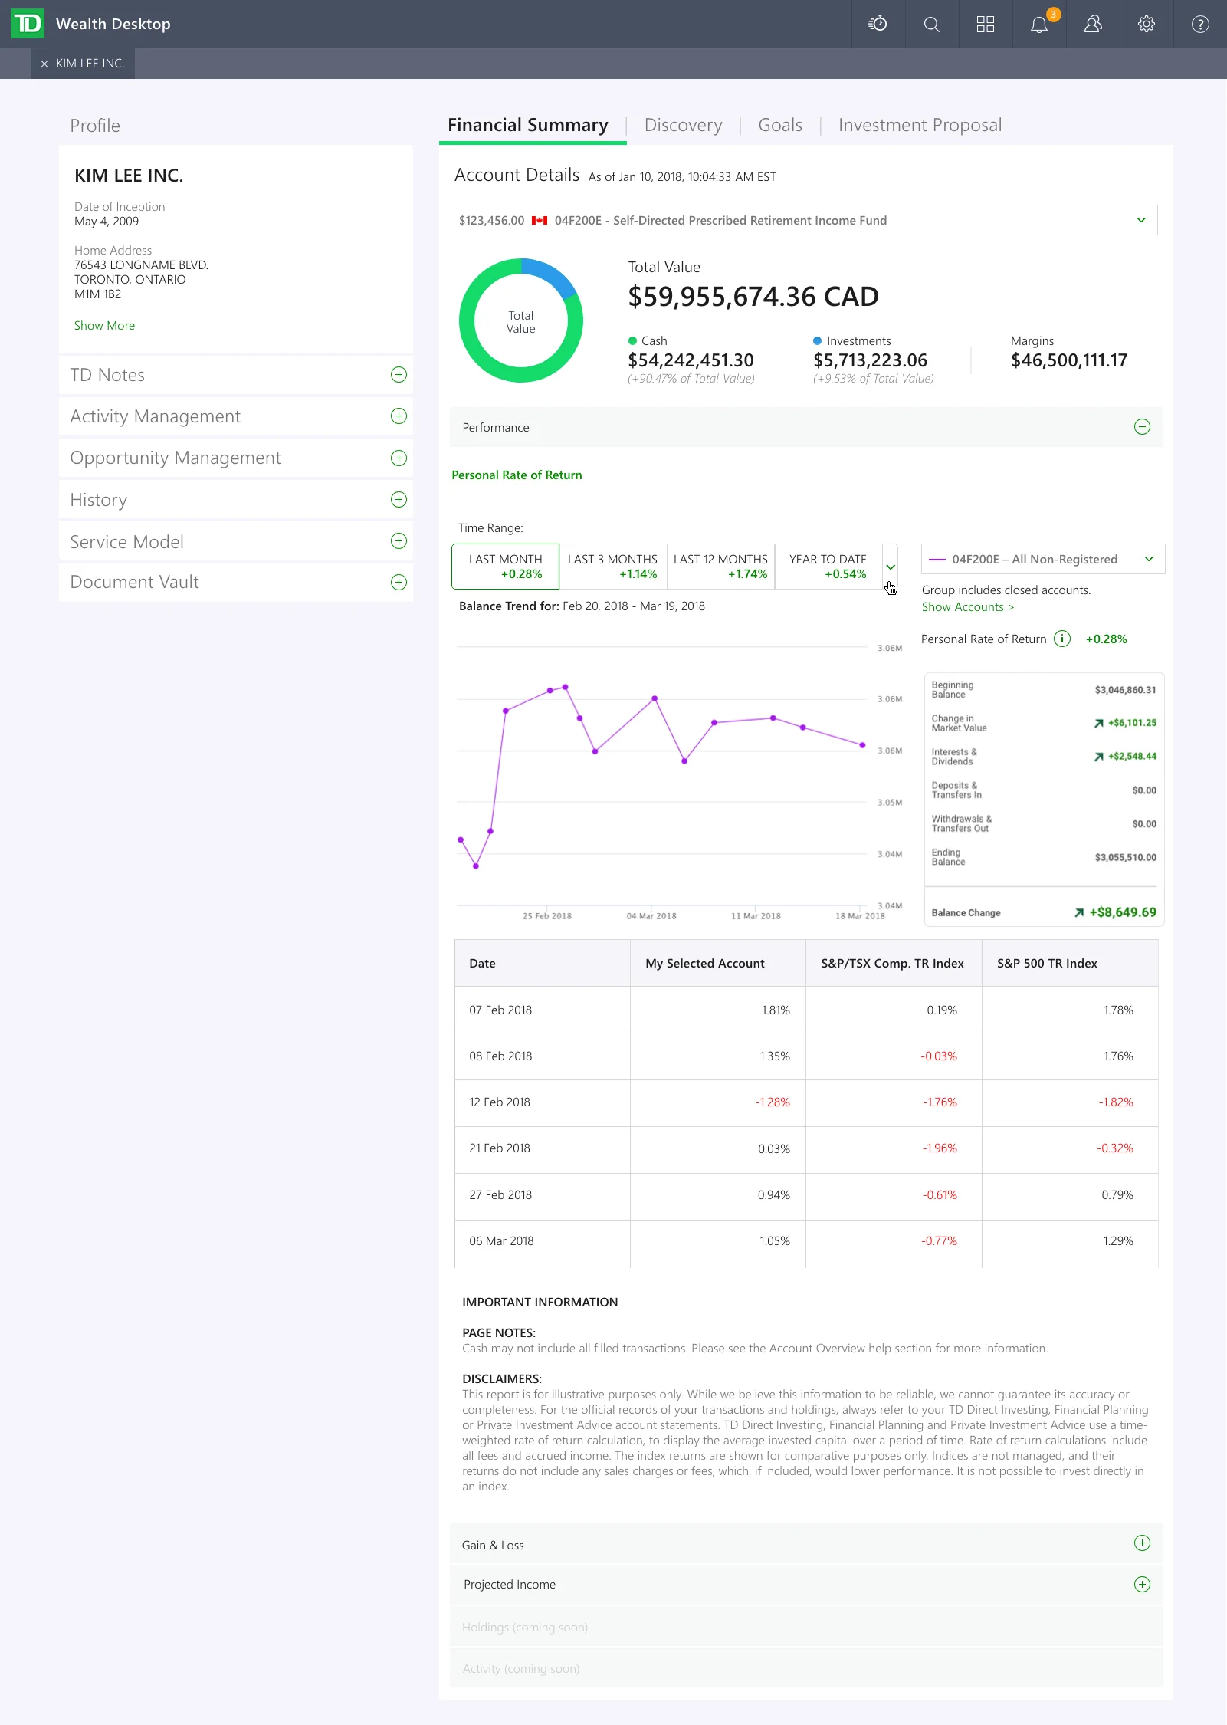
Task: Click blue Investments legend dot
Action: pyautogui.click(x=818, y=341)
